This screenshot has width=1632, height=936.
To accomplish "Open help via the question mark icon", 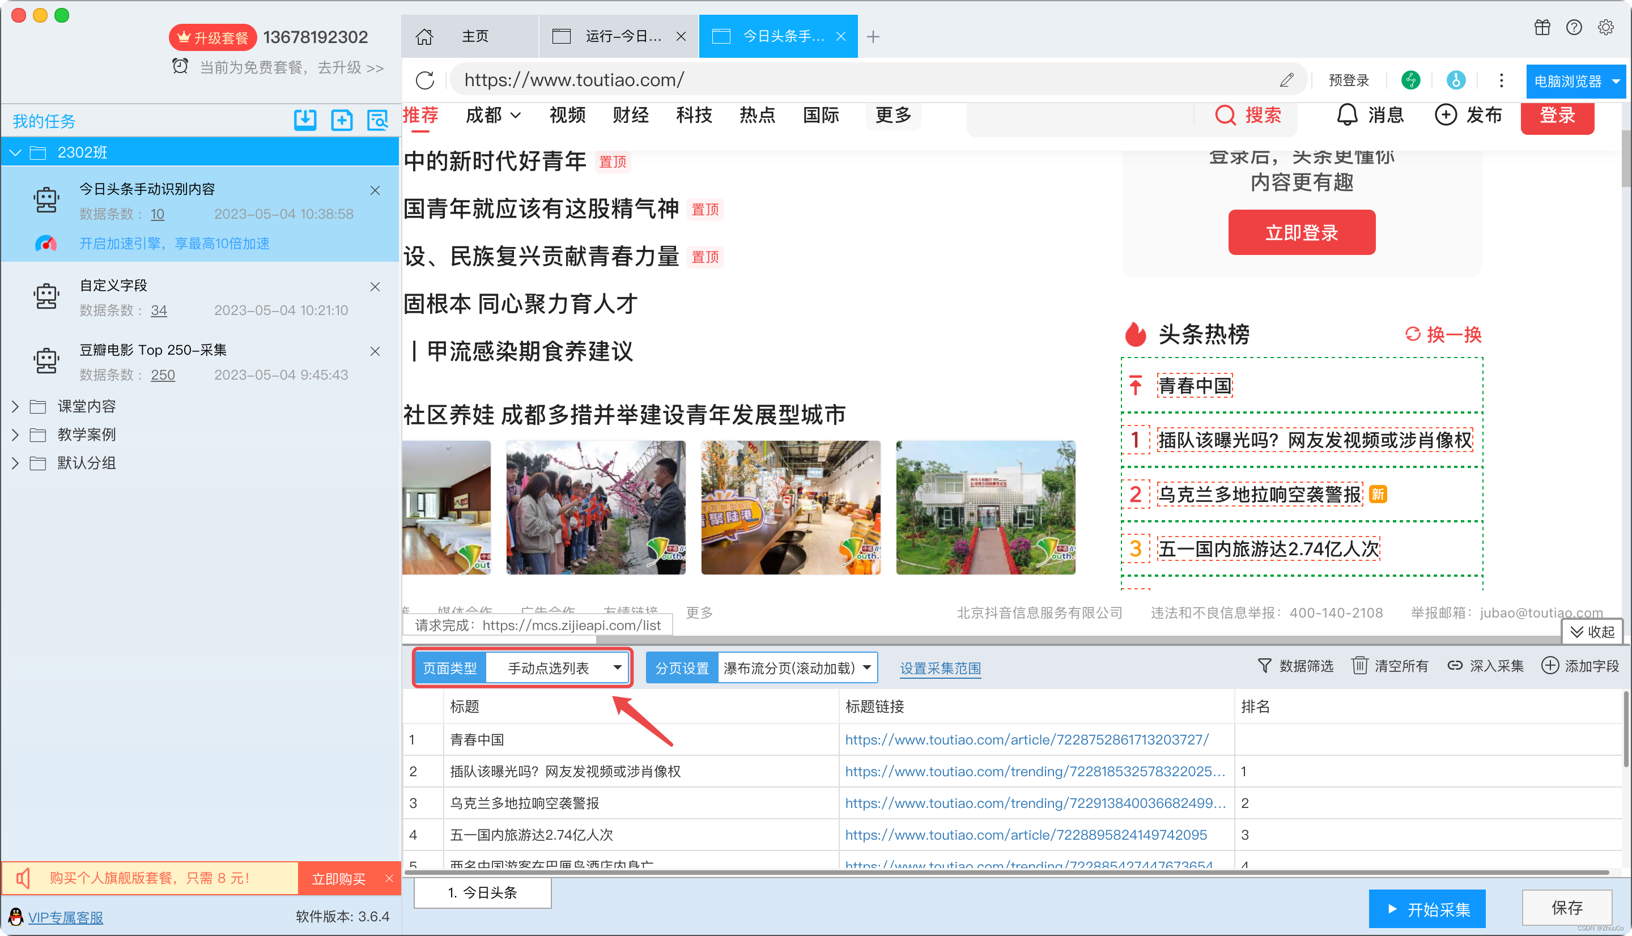I will [x=1574, y=28].
